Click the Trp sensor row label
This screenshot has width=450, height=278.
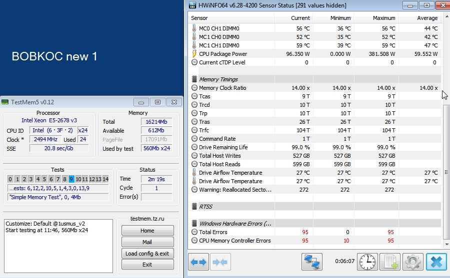pyautogui.click(x=203, y=113)
